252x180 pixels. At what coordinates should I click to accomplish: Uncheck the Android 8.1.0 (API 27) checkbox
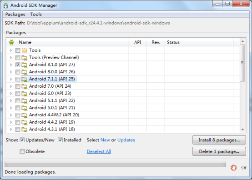click(18, 65)
